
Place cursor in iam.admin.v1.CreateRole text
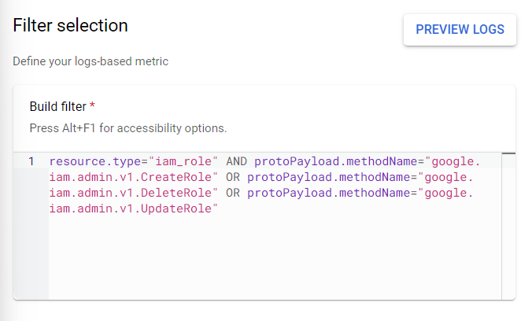coord(134,177)
